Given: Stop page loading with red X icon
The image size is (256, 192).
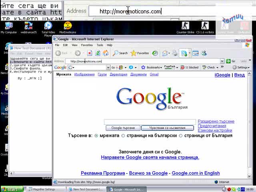Looking at the screenshot, I should (90, 53).
